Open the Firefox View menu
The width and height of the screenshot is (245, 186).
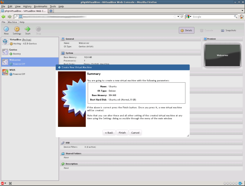point(18,6)
